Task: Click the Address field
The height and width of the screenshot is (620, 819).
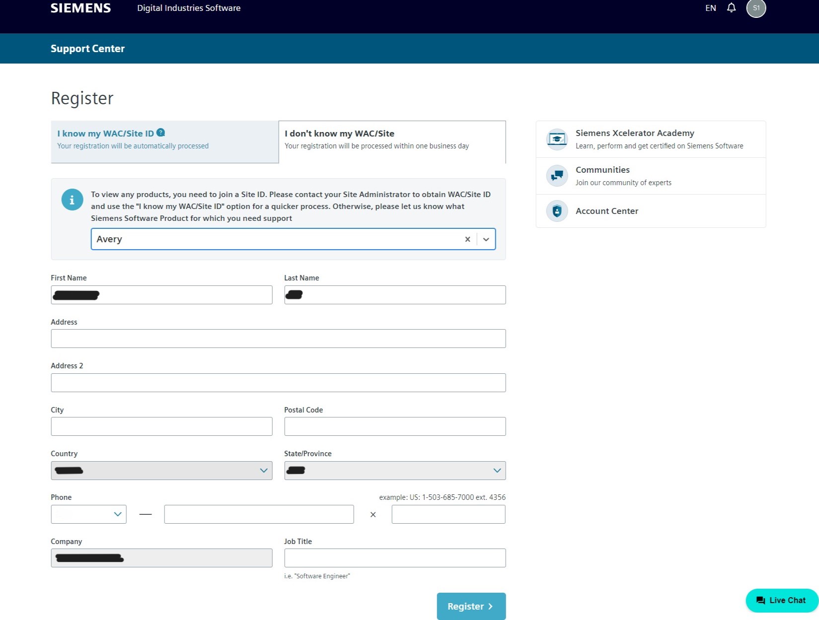Action: coord(278,339)
